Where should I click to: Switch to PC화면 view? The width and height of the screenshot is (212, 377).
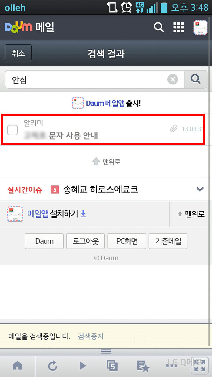127,241
